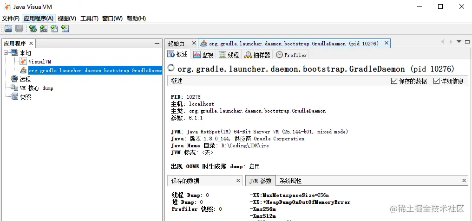Open the document list dropdown arrow

pos(459,42)
